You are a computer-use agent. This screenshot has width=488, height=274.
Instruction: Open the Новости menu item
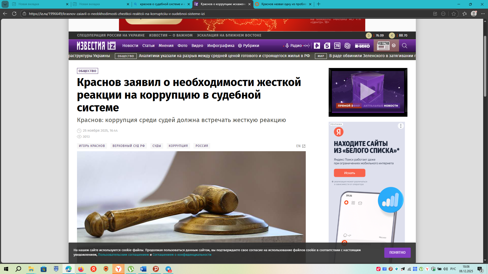(x=130, y=46)
